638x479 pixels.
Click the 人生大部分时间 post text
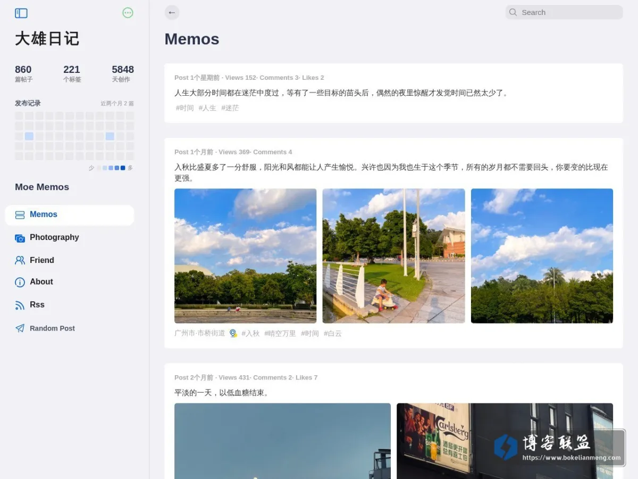point(342,93)
